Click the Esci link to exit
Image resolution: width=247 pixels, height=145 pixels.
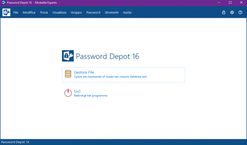[x=77, y=91]
